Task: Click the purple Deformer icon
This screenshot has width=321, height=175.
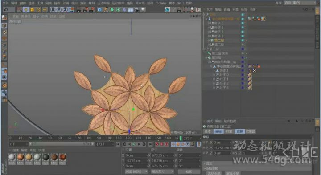Action: tap(124, 10)
